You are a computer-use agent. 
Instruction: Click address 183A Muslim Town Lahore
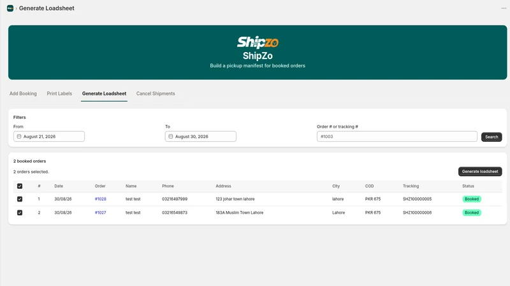point(240,213)
